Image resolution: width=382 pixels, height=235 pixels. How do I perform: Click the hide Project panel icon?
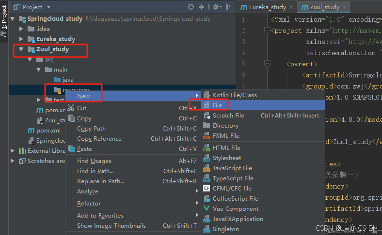pyautogui.click(x=229, y=7)
